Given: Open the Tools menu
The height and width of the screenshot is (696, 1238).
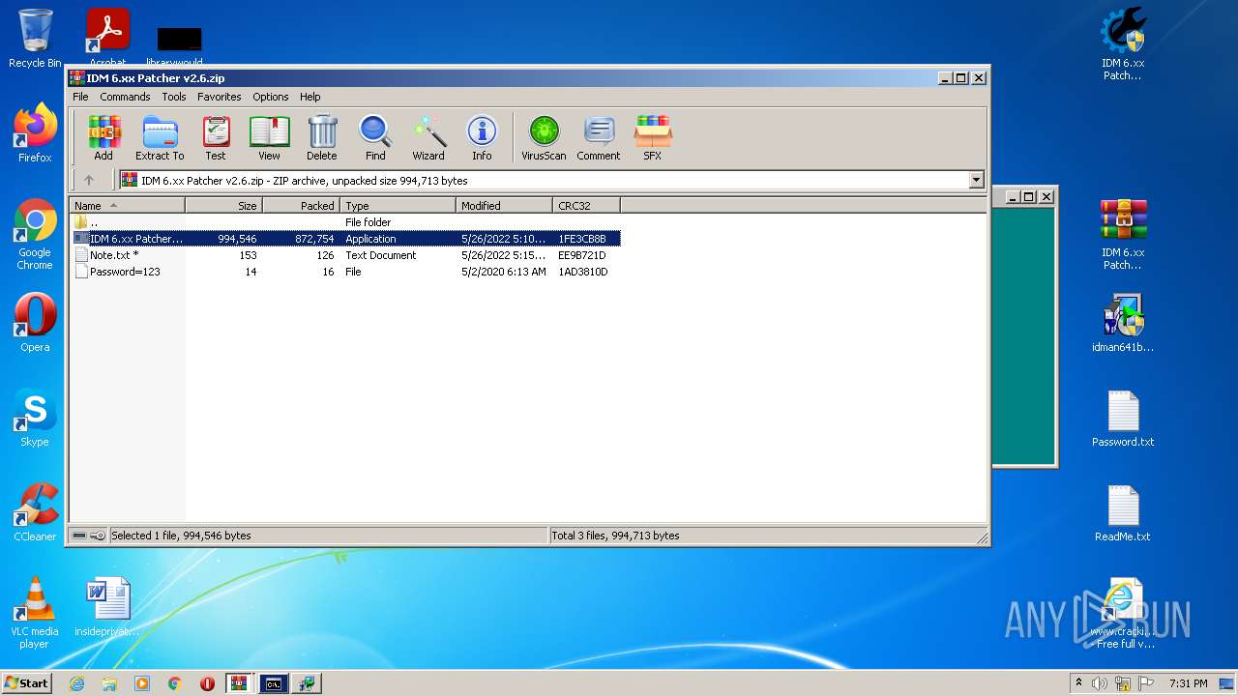Looking at the screenshot, I should [174, 97].
